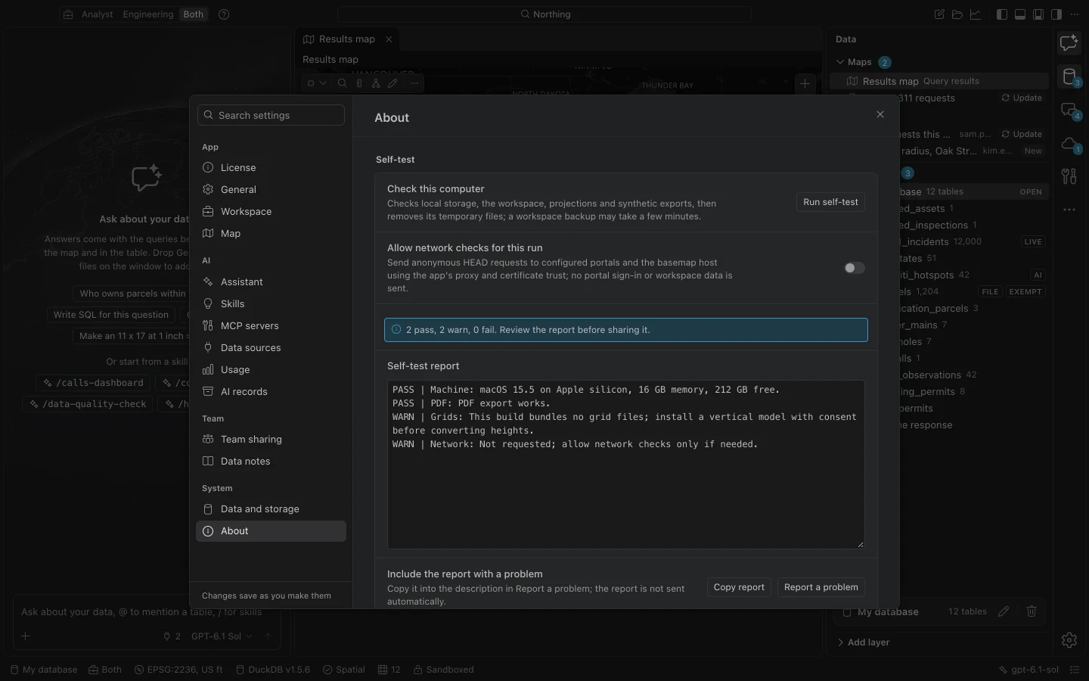The height and width of the screenshot is (681, 1089).
Task: Close the About settings dialog
Action: [880, 114]
